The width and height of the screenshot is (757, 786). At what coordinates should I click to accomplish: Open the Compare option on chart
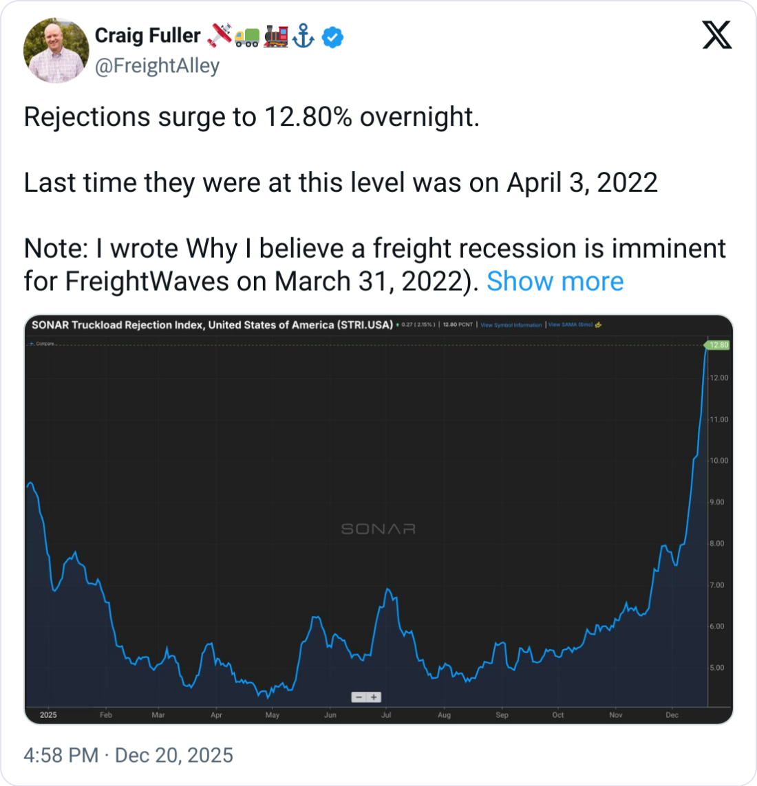43,343
